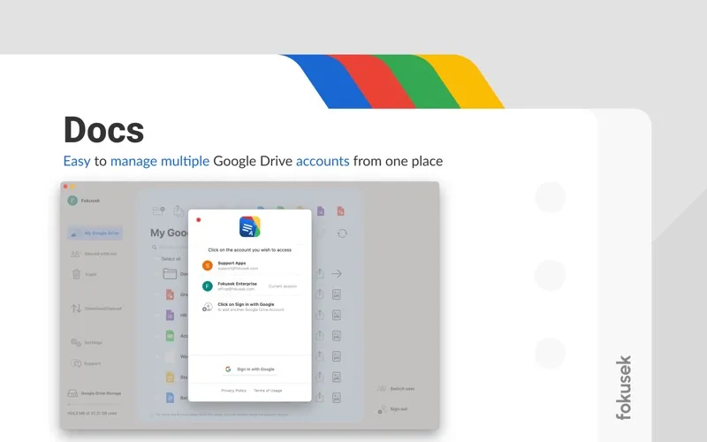Click Sign out in the main window
The width and height of the screenshot is (707, 442).
point(393,409)
